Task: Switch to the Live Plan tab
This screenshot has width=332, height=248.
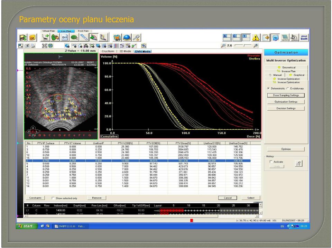Action: click(x=66, y=31)
